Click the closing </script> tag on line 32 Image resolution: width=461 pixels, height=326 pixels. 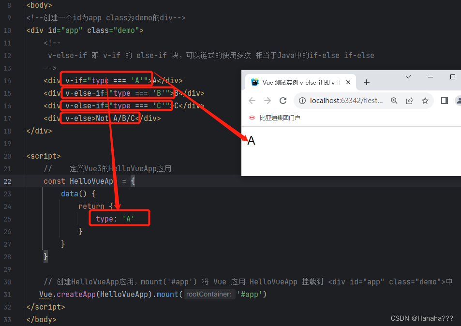click(45, 307)
